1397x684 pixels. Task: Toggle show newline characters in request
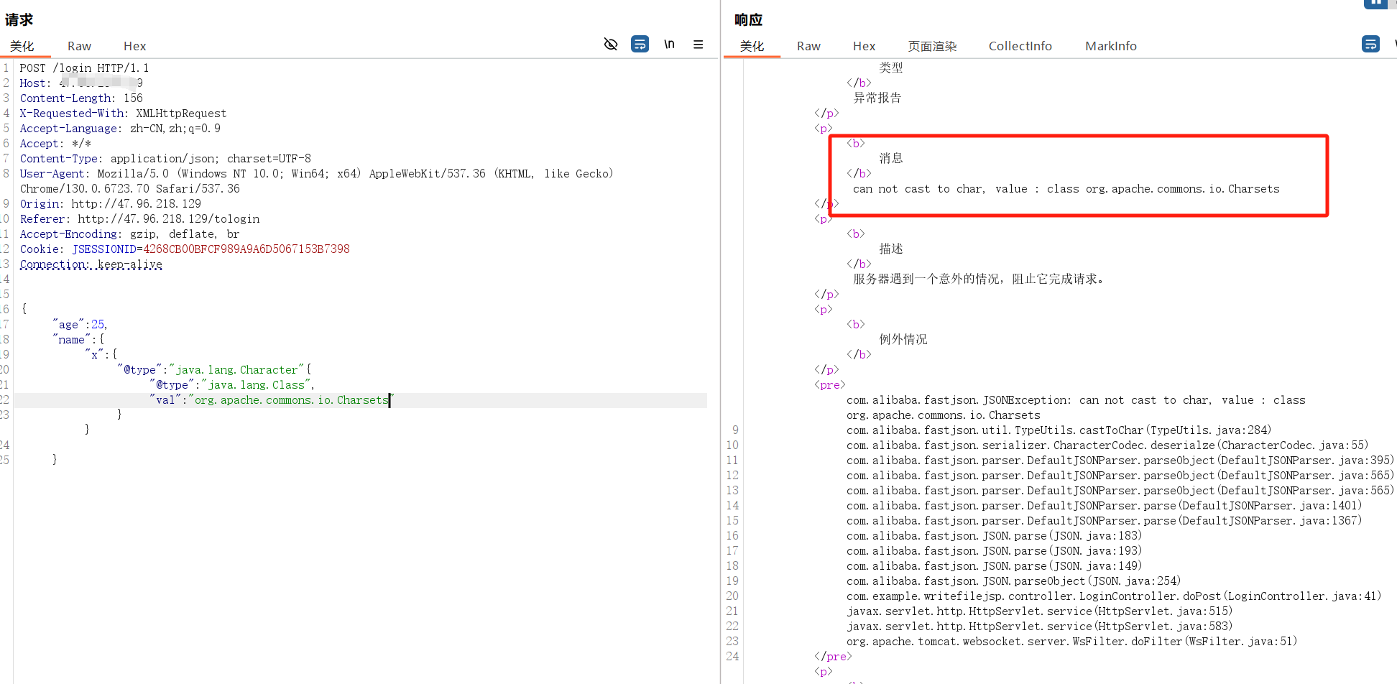tap(669, 45)
